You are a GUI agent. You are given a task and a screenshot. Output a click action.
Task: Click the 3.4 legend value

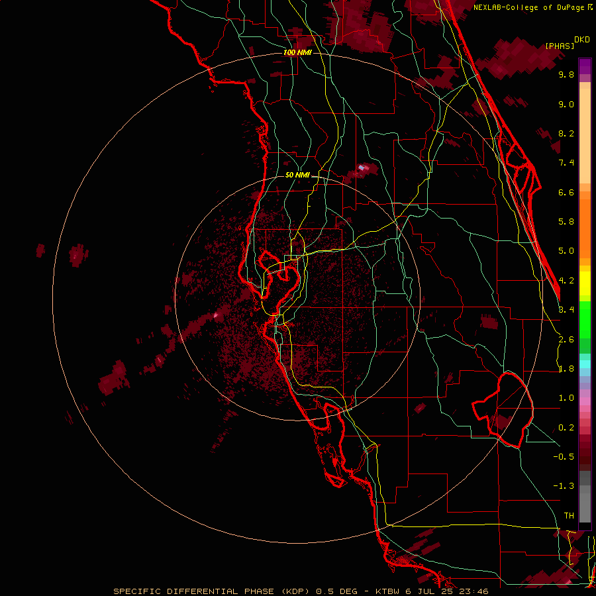pos(566,310)
